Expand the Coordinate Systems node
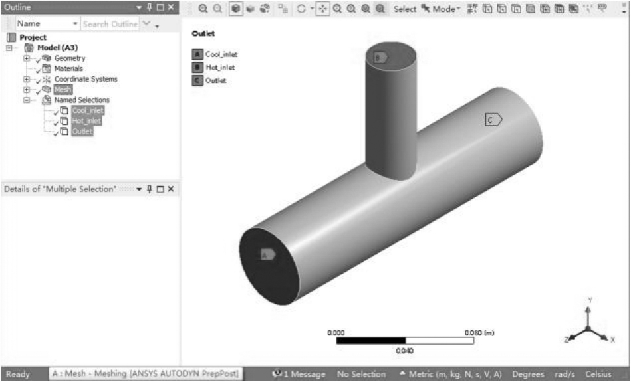Screen dimensions: 631x382 click(x=27, y=79)
